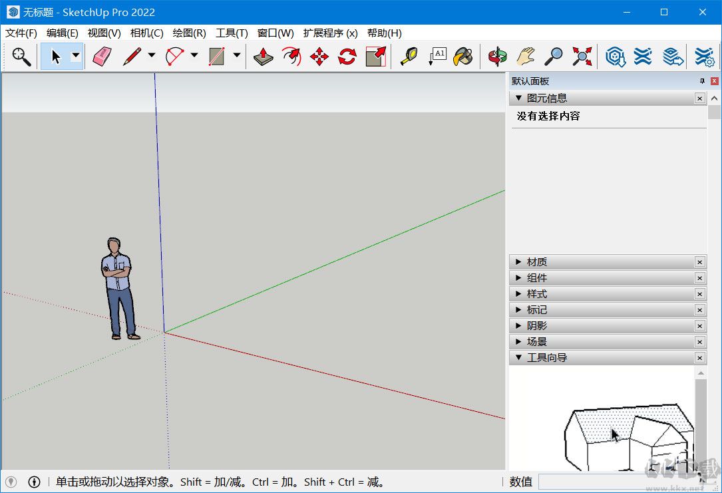
Task: Open the Rectangle tool dropdown arrow
Action: pyautogui.click(x=237, y=57)
